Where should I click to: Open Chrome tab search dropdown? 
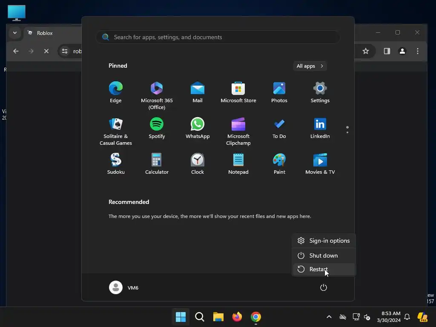pos(15,33)
